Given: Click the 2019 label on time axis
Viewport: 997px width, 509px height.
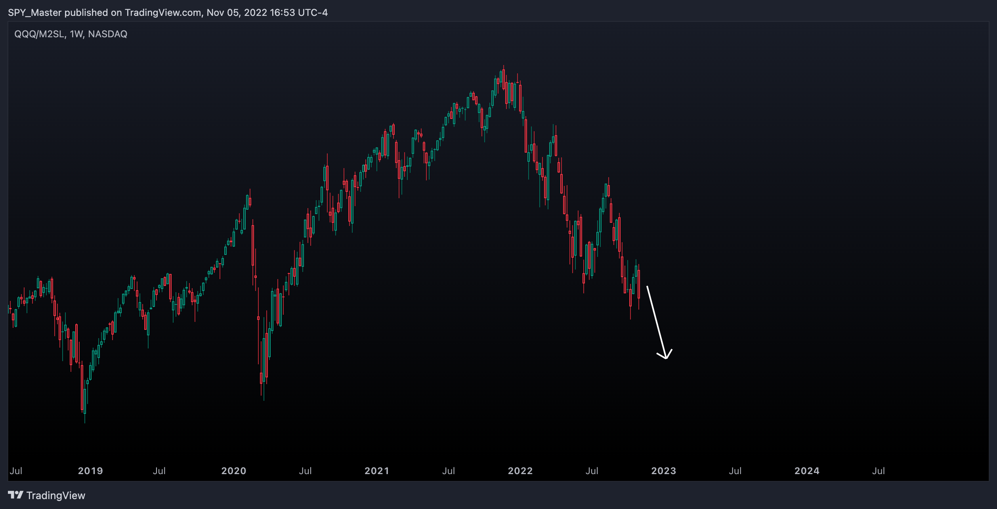Looking at the screenshot, I should click(x=90, y=471).
